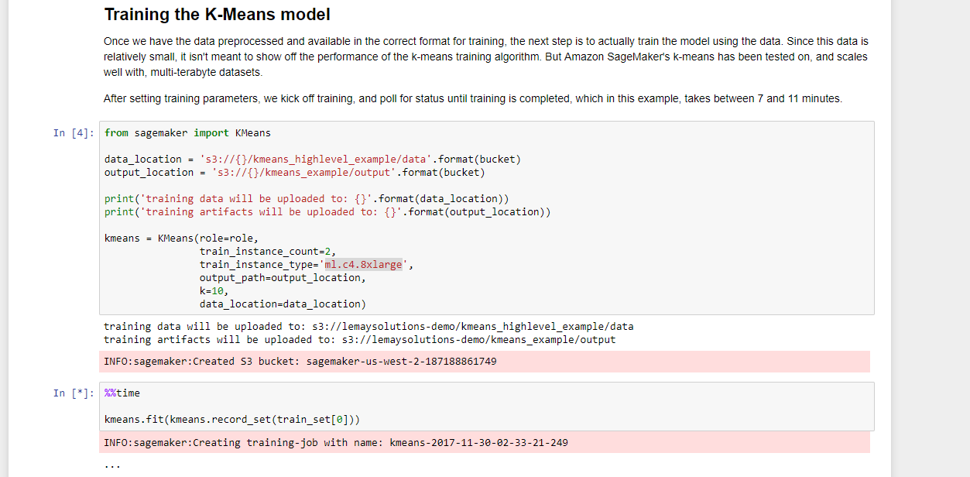
Task: Click the k=10 argument line
Action: pos(214,291)
